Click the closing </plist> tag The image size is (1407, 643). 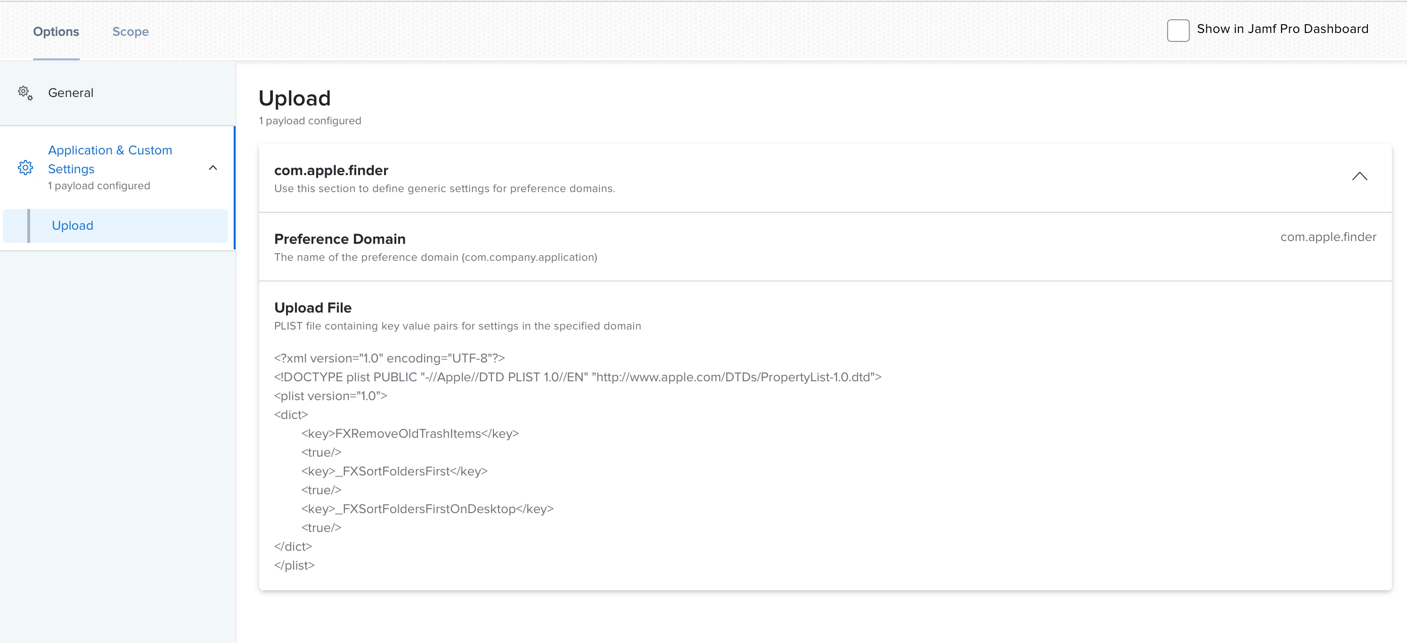tap(294, 565)
